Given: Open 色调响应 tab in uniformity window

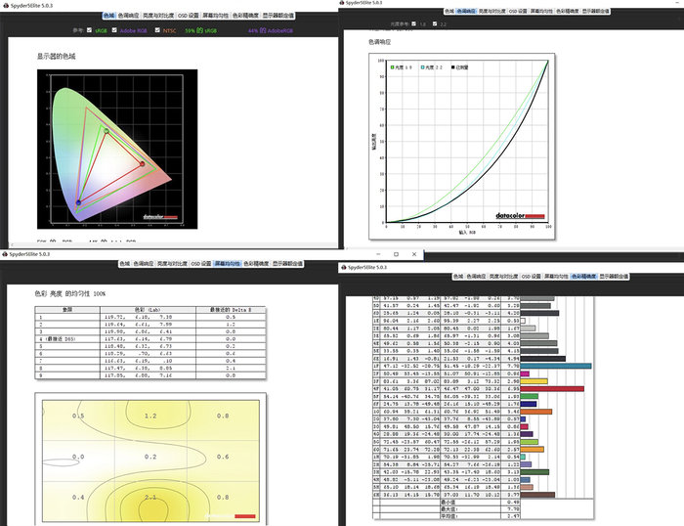Looking at the screenshot, I should click(144, 264).
